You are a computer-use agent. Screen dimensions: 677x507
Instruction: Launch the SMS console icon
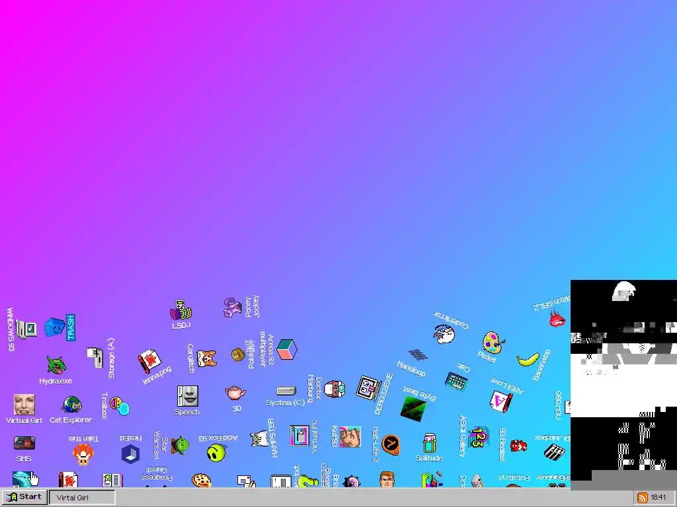[x=24, y=443]
